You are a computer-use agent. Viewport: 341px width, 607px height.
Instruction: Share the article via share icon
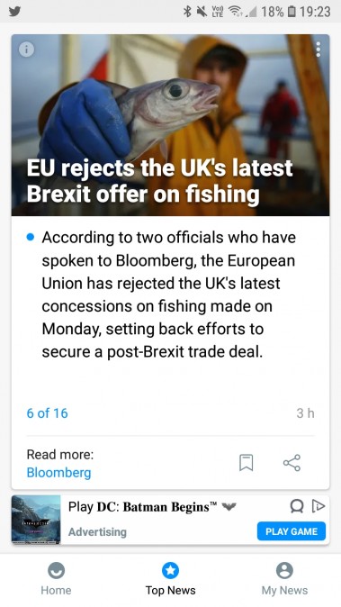[x=292, y=463]
